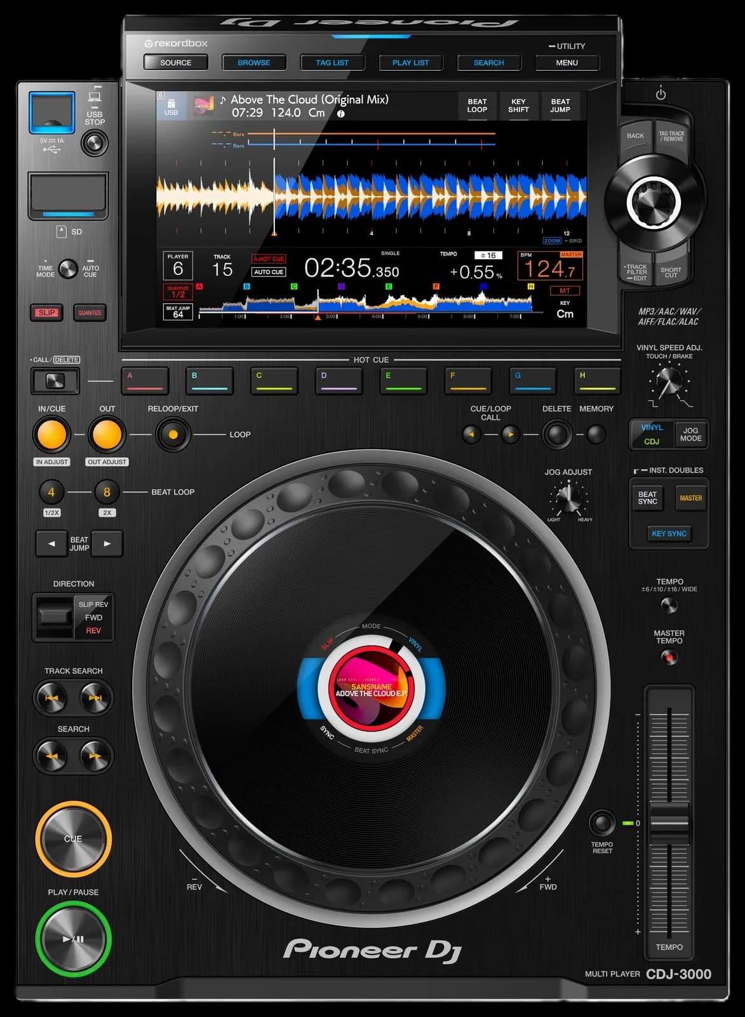Click the MEMORY button
745x1017 pixels.
596,435
